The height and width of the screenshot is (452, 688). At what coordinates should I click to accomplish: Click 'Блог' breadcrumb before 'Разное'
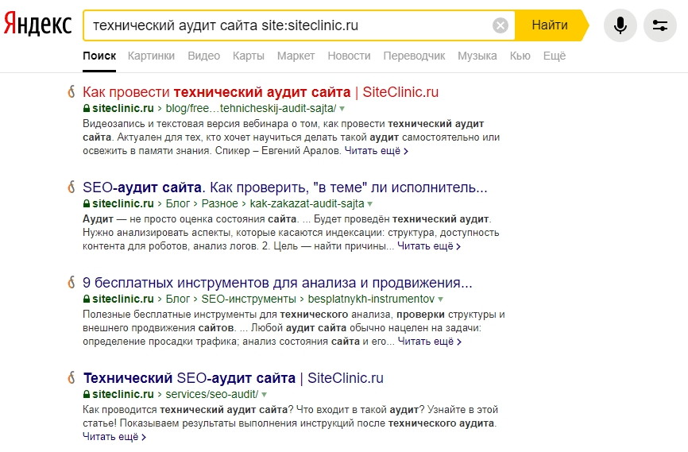coord(178,203)
